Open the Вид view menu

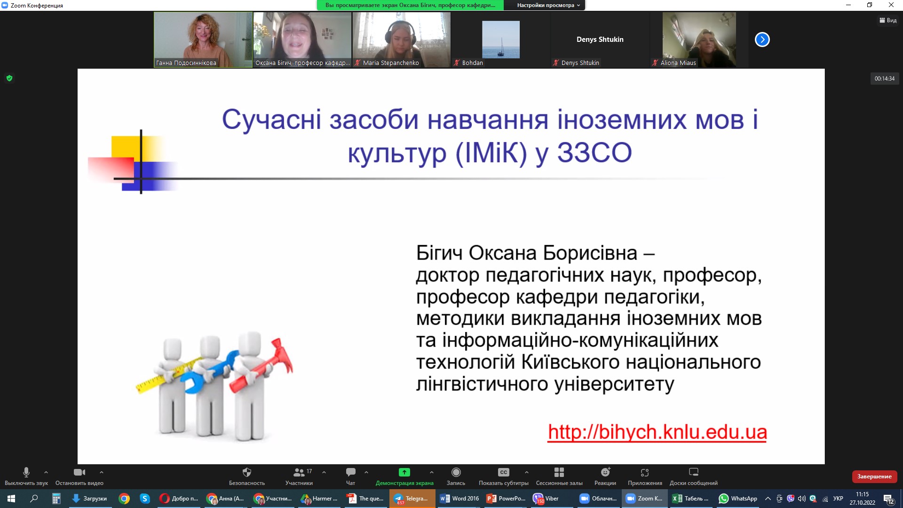click(888, 20)
